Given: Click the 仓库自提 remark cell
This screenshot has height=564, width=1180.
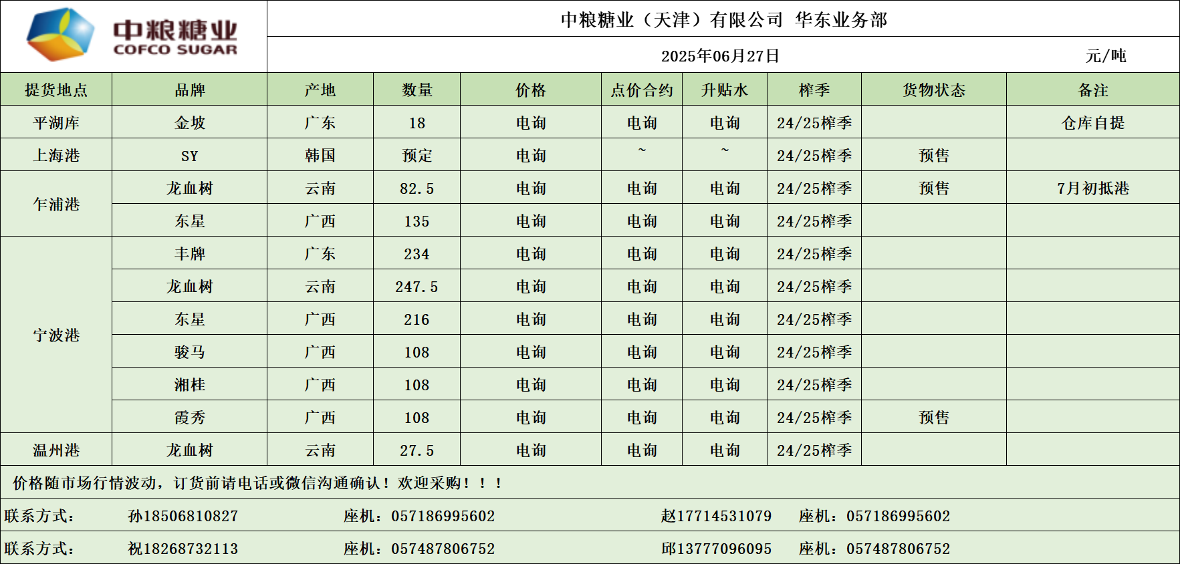Looking at the screenshot, I should pos(1092,122).
